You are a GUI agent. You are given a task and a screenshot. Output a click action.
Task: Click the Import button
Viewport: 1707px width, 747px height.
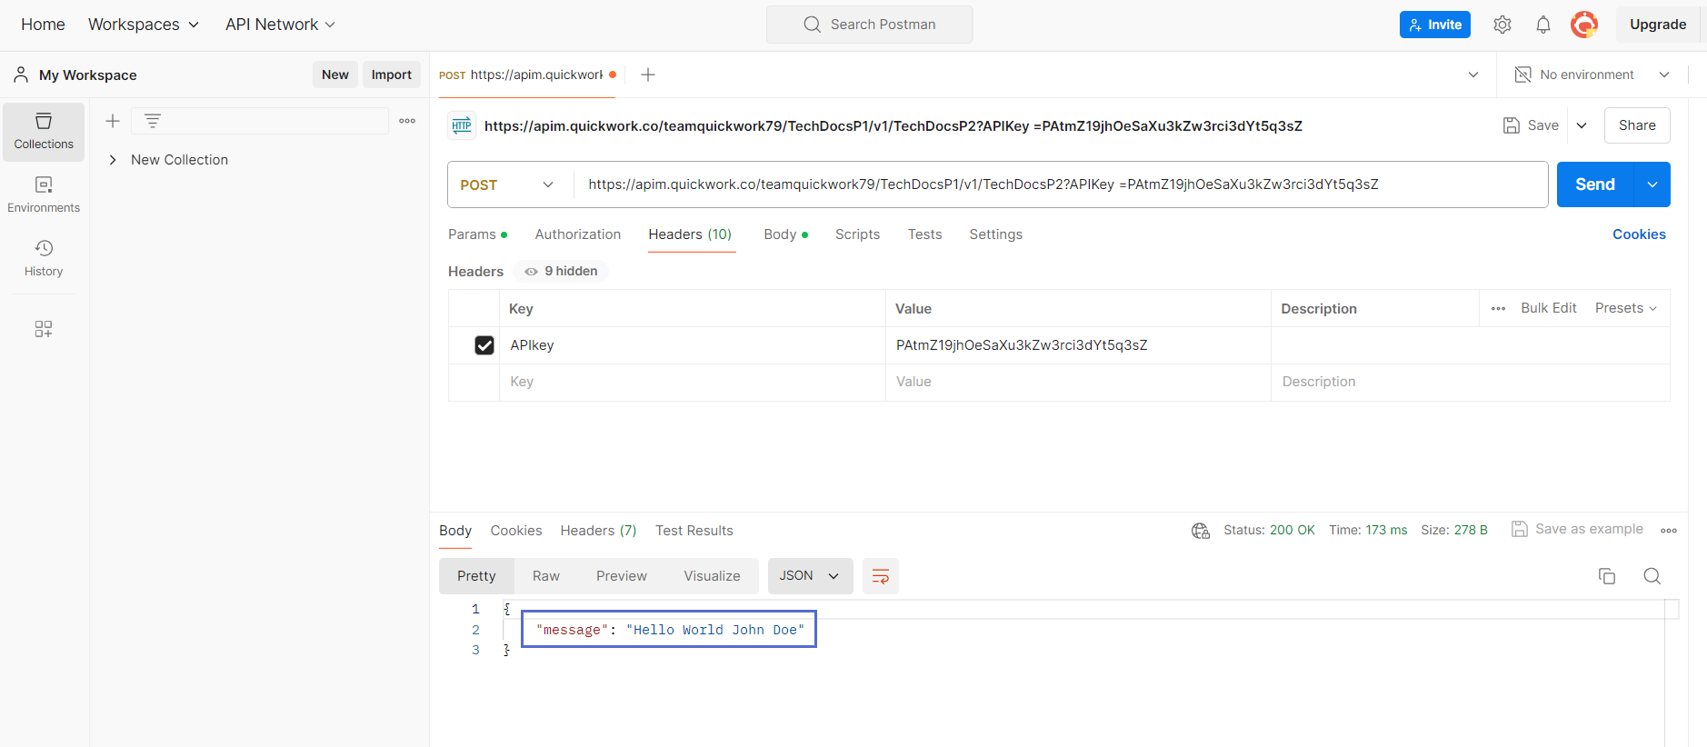392,75
